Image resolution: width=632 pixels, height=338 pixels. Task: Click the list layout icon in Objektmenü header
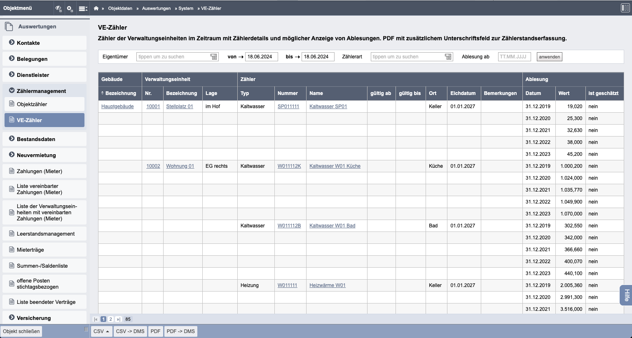pyautogui.click(x=83, y=8)
